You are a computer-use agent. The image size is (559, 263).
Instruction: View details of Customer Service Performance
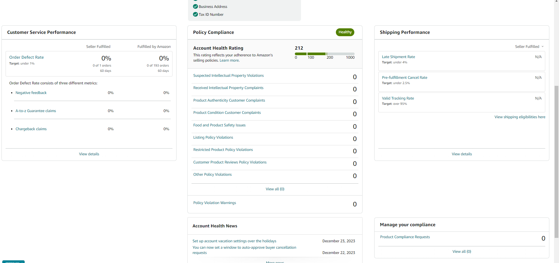[89, 154]
